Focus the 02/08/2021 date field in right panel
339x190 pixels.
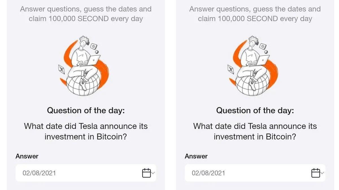[x=255, y=173]
